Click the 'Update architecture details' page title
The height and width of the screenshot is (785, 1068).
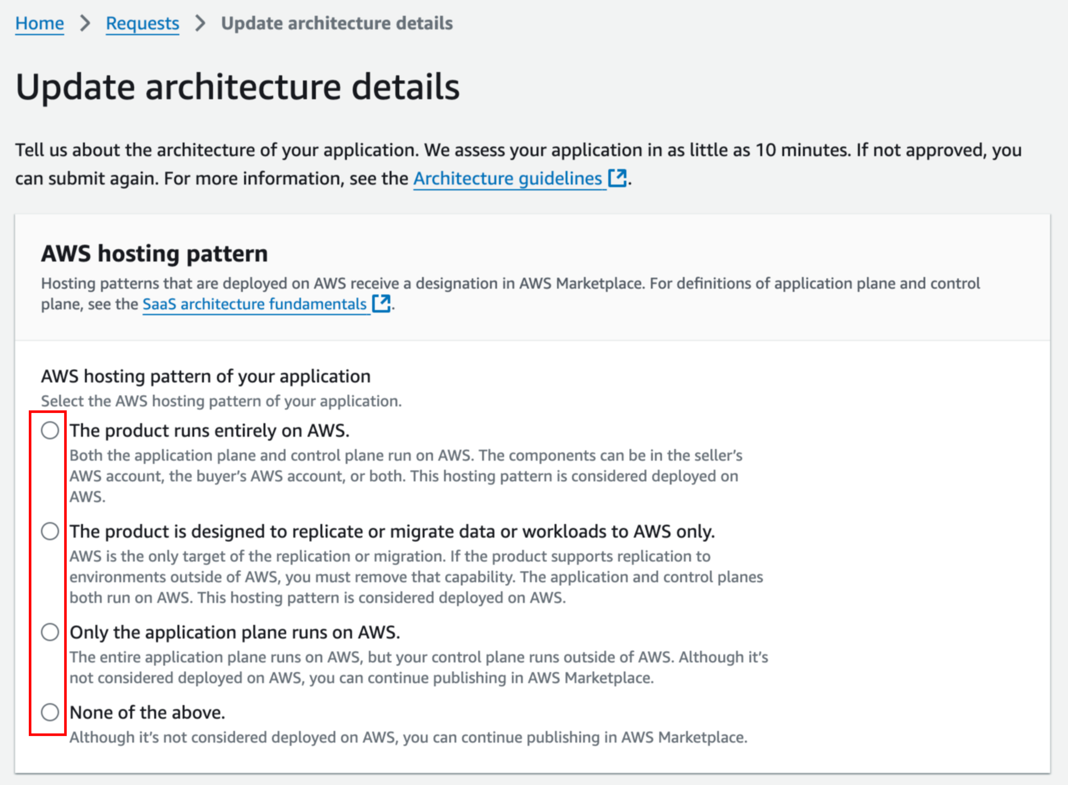click(238, 87)
